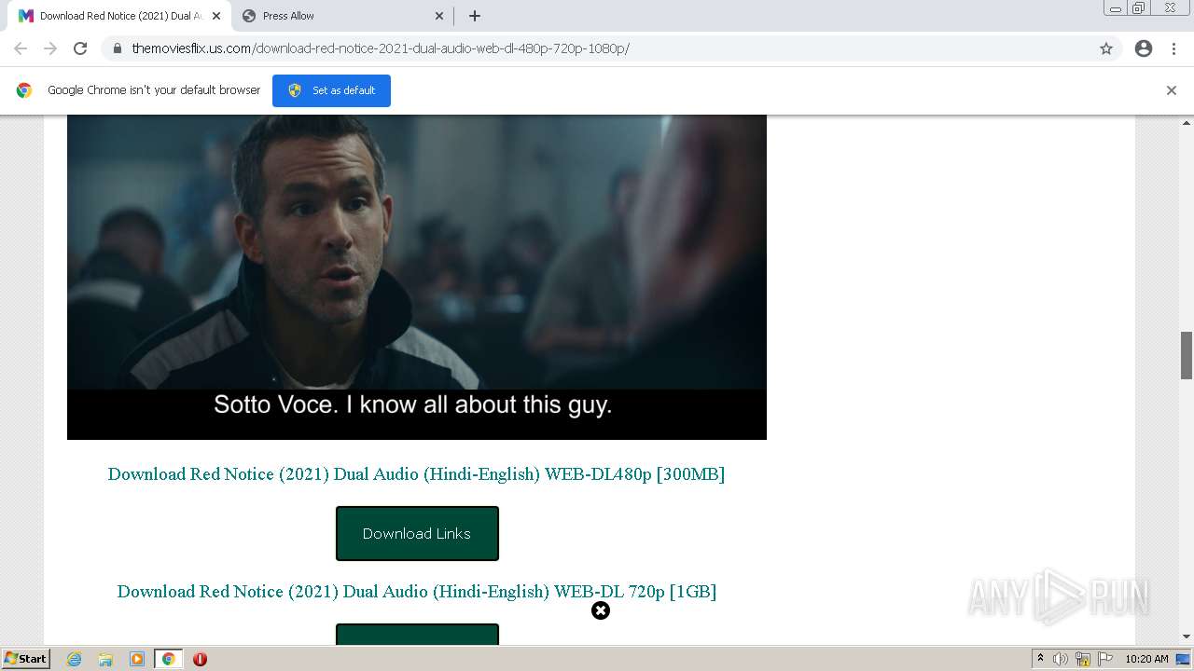Viewport: 1194px width, 671px height.
Task: Open the Windows Start menu
Action: (25, 658)
